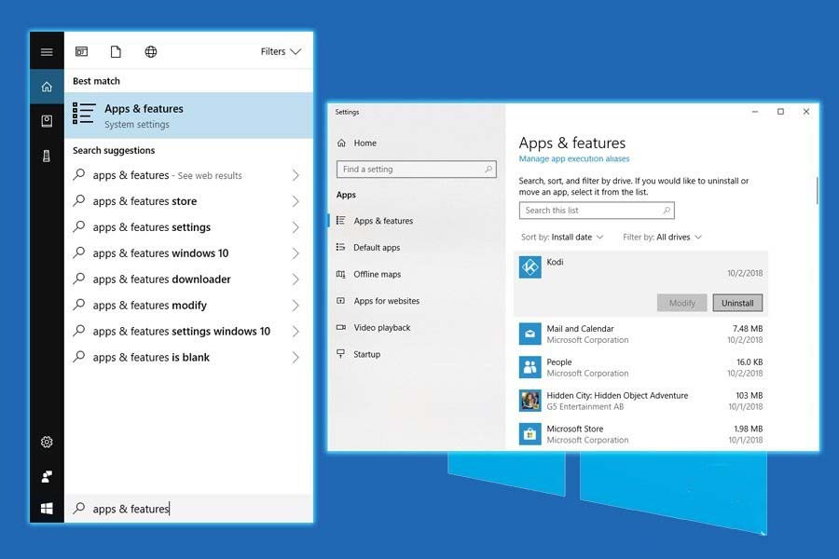Viewport: 839px width, 559px height.
Task: Select apps & features See web results
Action: click(189, 175)
